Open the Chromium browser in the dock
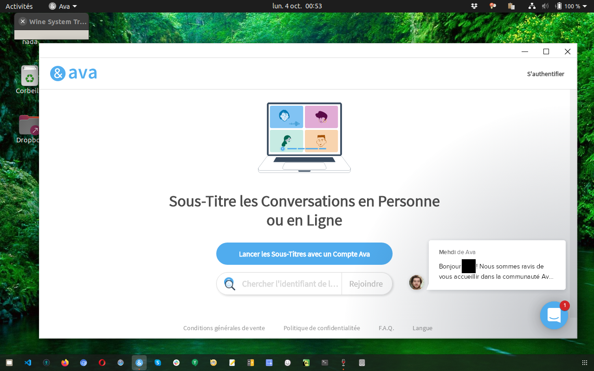The height and width of the screenshot is (371, 594). coord(84,363)
